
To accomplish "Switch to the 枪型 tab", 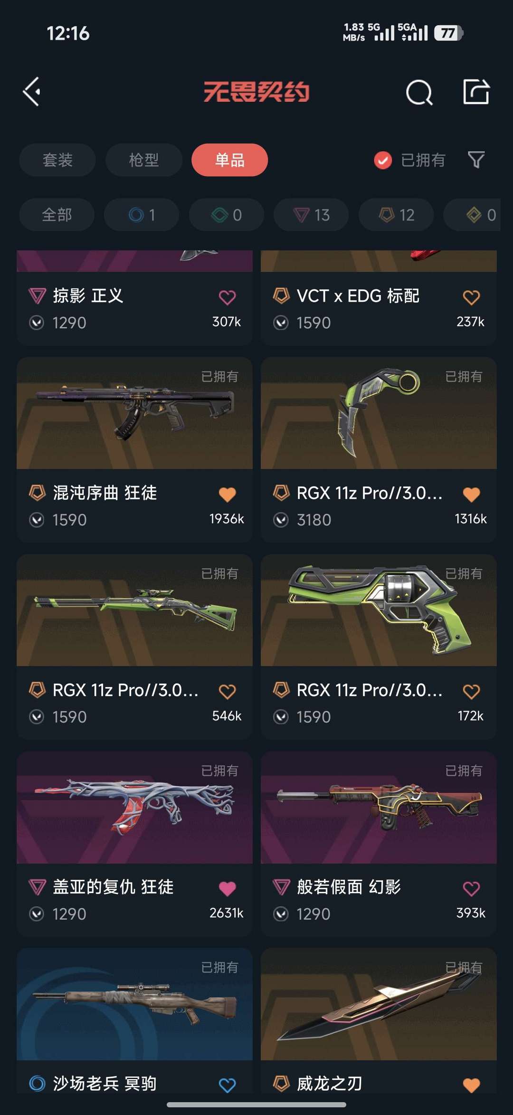I will (144, 160).
